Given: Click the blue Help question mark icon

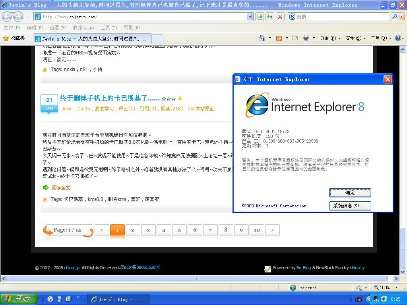Looking at the screenshot, I should (397, 39).
